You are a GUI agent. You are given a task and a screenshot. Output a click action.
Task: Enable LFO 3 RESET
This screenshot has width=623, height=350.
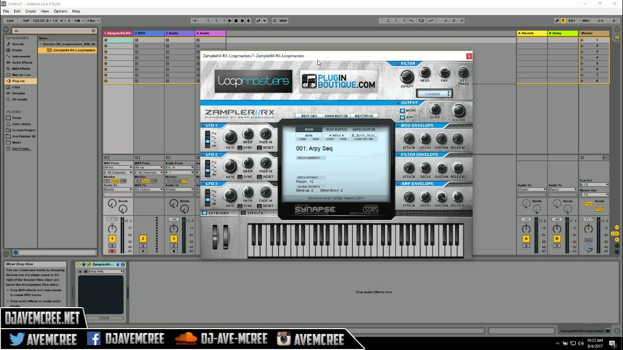click(x=259, y=206)
